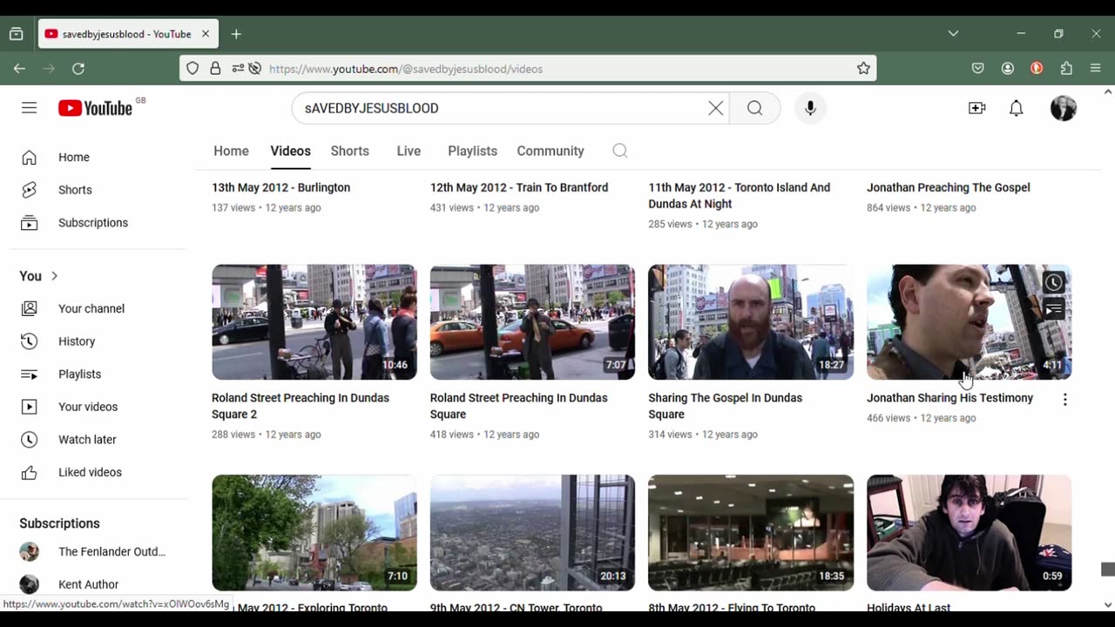Viewport: 1115px width, 627px height.
Task: Open 12th May 2012 - Train To Brantford
Action: click(x=518, y=187)
